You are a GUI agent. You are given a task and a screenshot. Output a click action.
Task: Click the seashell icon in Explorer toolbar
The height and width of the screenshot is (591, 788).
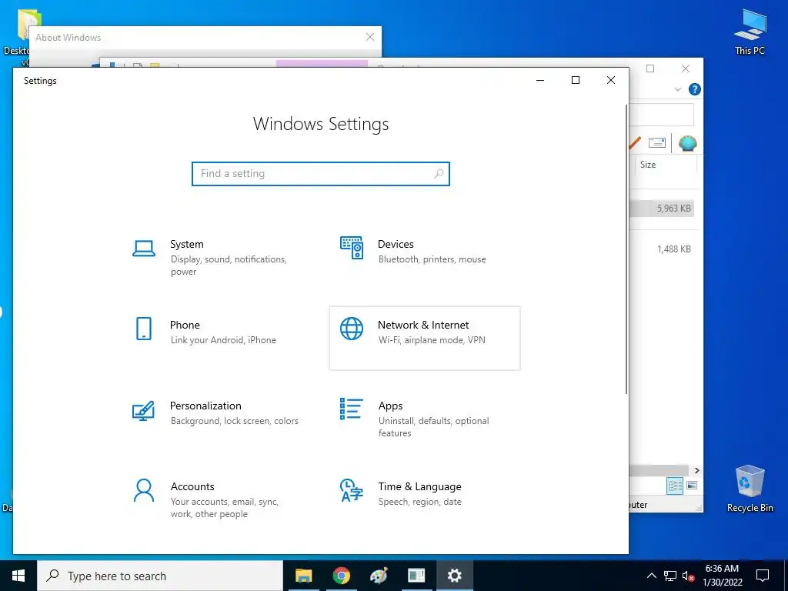coord(687,143)
